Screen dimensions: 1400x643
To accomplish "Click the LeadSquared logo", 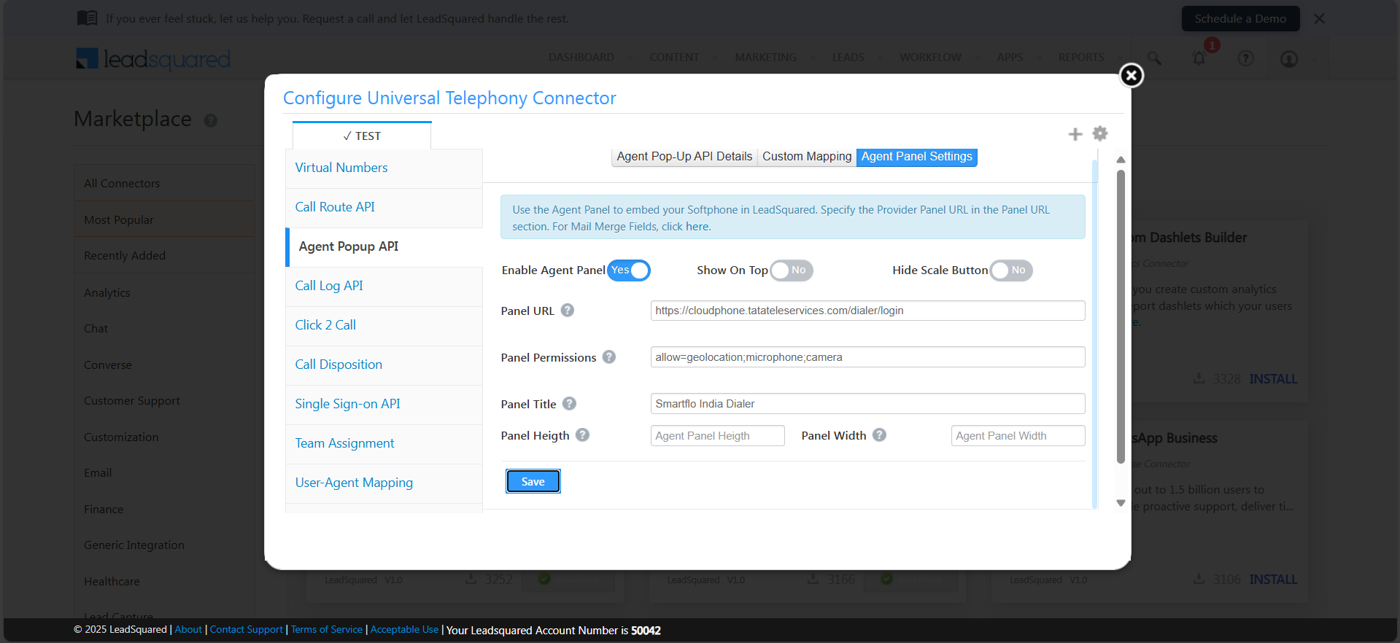I will [x=153, y=58].
